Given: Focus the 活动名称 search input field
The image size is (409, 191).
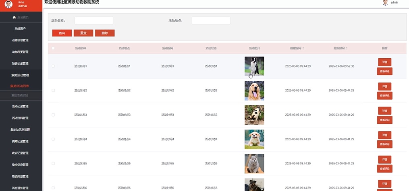Looking at the screenshot, I should click(x=93, y=21).
